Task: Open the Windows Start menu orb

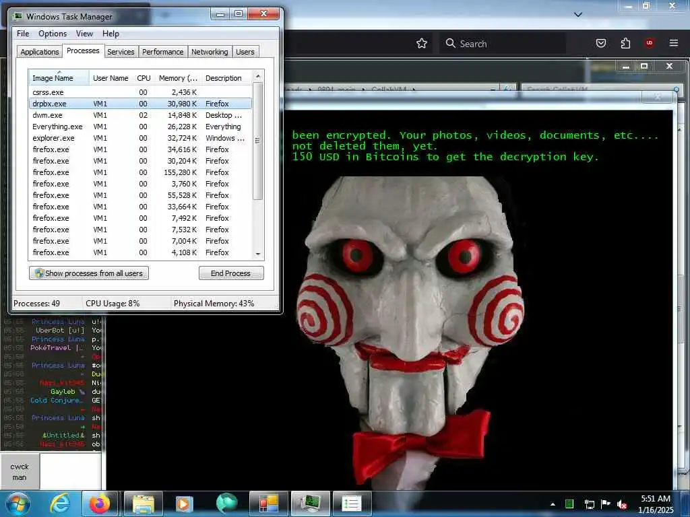Action: pyautogui.click(x=18, y=504)
